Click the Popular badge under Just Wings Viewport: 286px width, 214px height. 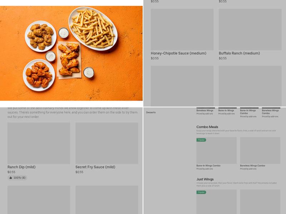tap(201, 192)
